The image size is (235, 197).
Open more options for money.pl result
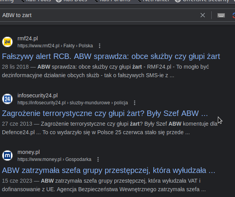[x=98, y=159]
